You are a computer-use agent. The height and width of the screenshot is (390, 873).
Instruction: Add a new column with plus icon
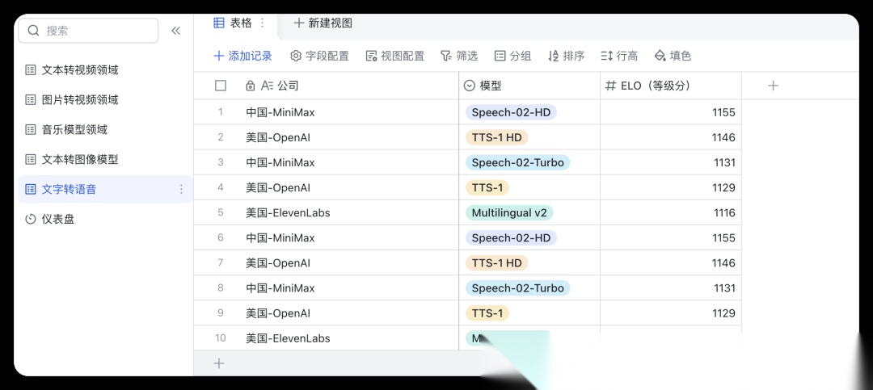[773, 86]
